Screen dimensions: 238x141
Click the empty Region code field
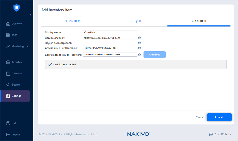(x=110, y=43)
